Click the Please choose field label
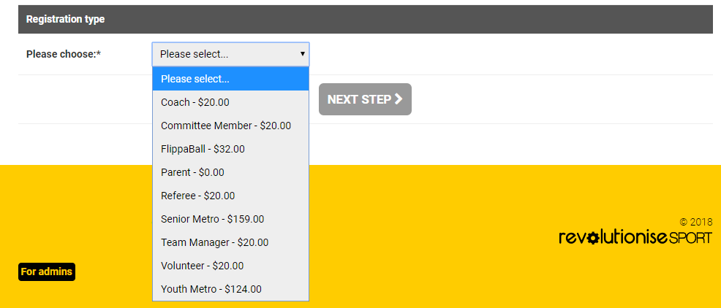The height and width of the screenshot is (308, 721). click(64, 54)
